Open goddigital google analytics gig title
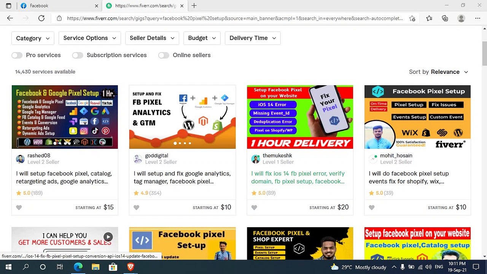Screen dimensions: 487x274 [x=182, y=177]
